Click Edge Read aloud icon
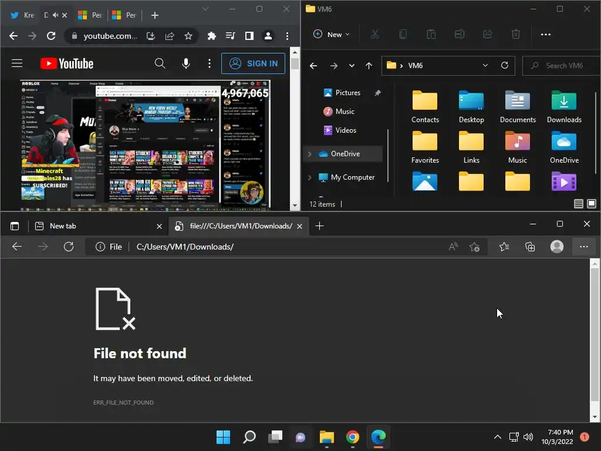This screenshot has width=601, height=451. coord(454,247)
